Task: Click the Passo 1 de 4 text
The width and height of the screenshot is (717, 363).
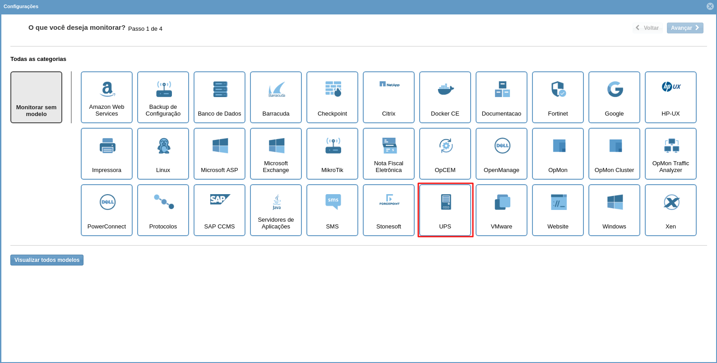Action: (x=145, y=29)
